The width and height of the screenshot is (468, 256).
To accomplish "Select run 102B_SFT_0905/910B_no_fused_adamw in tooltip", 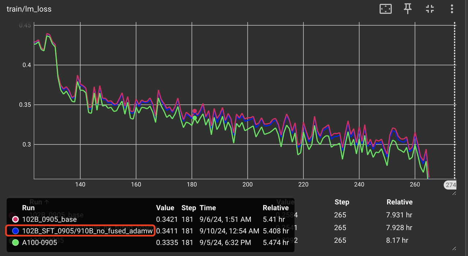I will pos(87,231).
